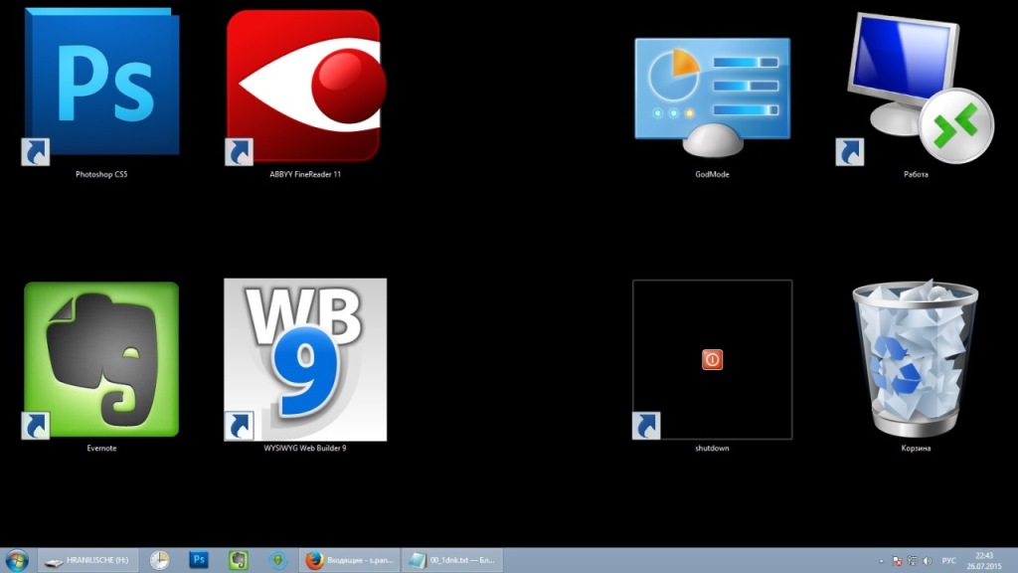Viewport: 1018px width, 573px height.
Task: Open the РУС input language switcher
Action: point(949,560)
